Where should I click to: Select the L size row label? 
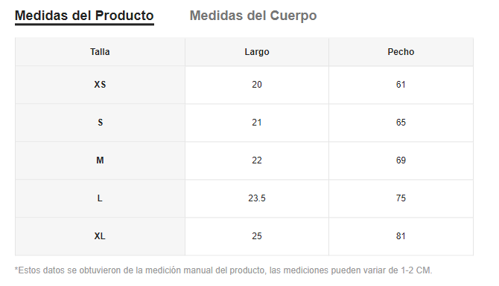(100, 198)
